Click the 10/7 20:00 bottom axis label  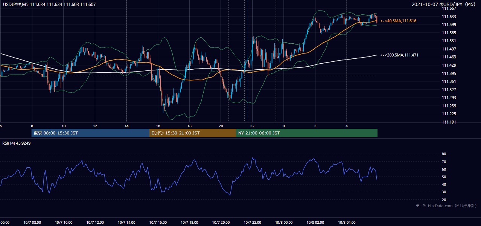221,223
